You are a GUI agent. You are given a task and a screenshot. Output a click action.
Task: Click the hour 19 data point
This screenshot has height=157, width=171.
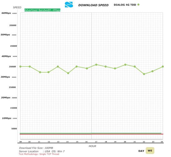[x=115, y=68]
